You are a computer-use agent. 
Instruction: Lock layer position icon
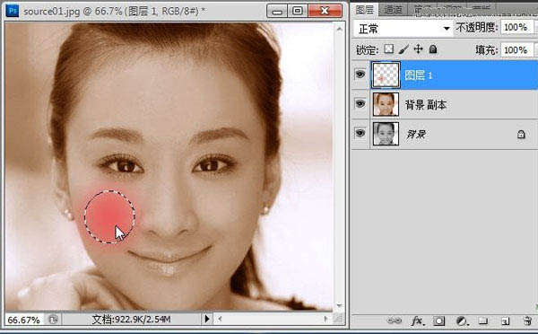(x=418, y=49)
